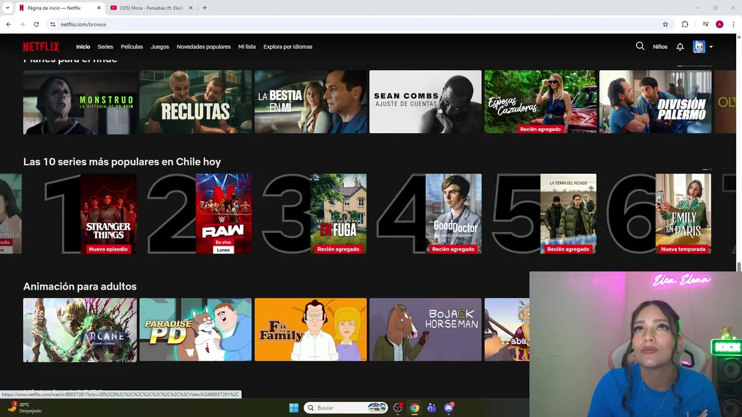This screenshot has width=742, height=417.
Task: Click the page vertical scrollbar thumb
Action: [739, 266]
